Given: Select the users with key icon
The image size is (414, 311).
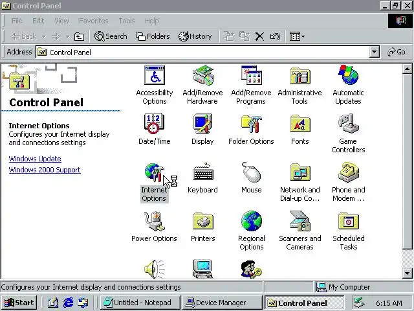Looking at the screenshot, I should click(x=251, y=270).
